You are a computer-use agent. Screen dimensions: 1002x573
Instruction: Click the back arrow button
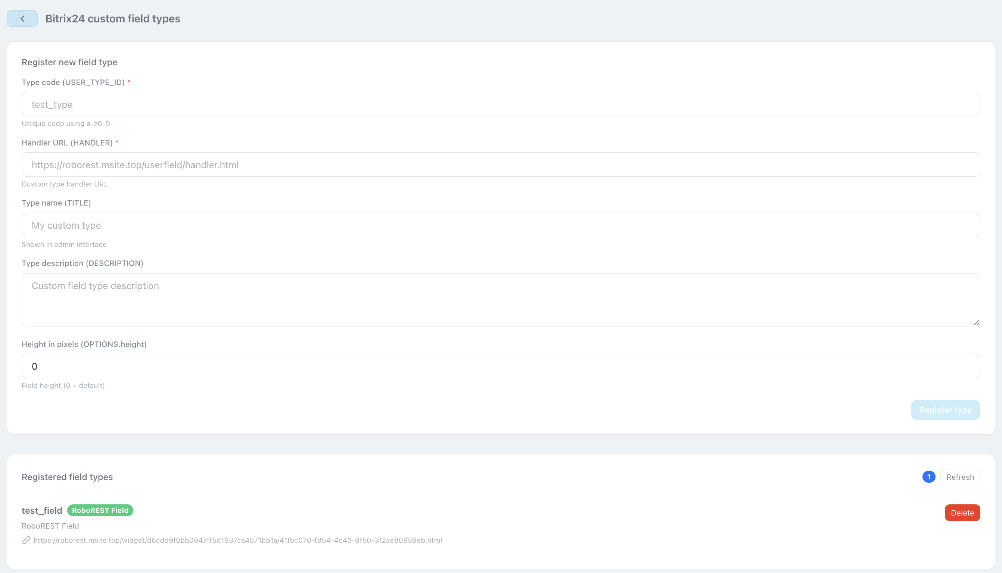(x=22, y=19)
